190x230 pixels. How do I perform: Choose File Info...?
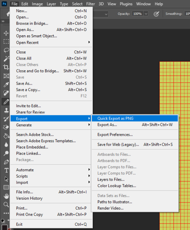51,192
